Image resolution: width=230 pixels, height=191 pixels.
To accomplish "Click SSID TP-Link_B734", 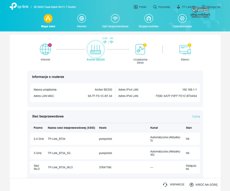I will pos(57,139).
